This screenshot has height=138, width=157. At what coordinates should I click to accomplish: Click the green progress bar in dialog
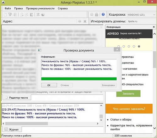(79, 79)
